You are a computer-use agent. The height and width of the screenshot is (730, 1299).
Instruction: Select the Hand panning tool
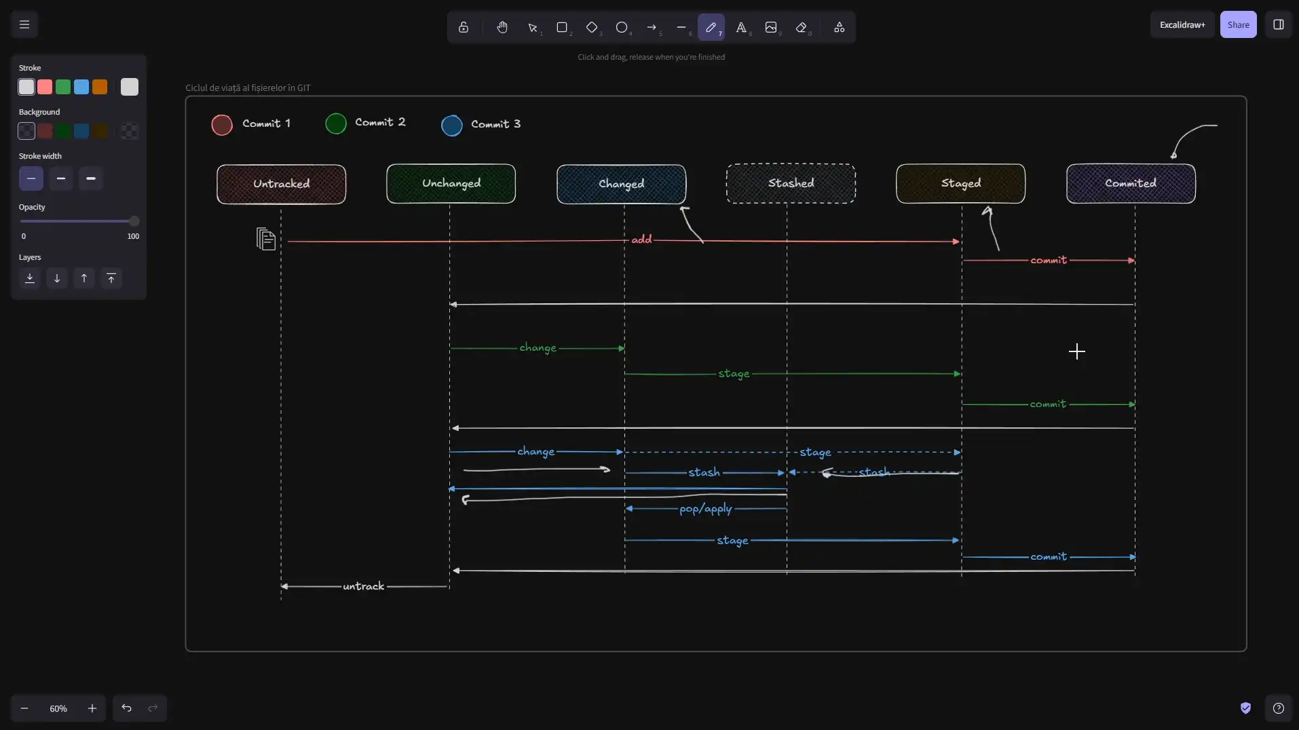coord(502,27)
